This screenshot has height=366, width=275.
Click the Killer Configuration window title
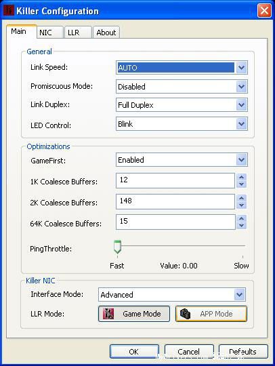(x=58, y=11)
